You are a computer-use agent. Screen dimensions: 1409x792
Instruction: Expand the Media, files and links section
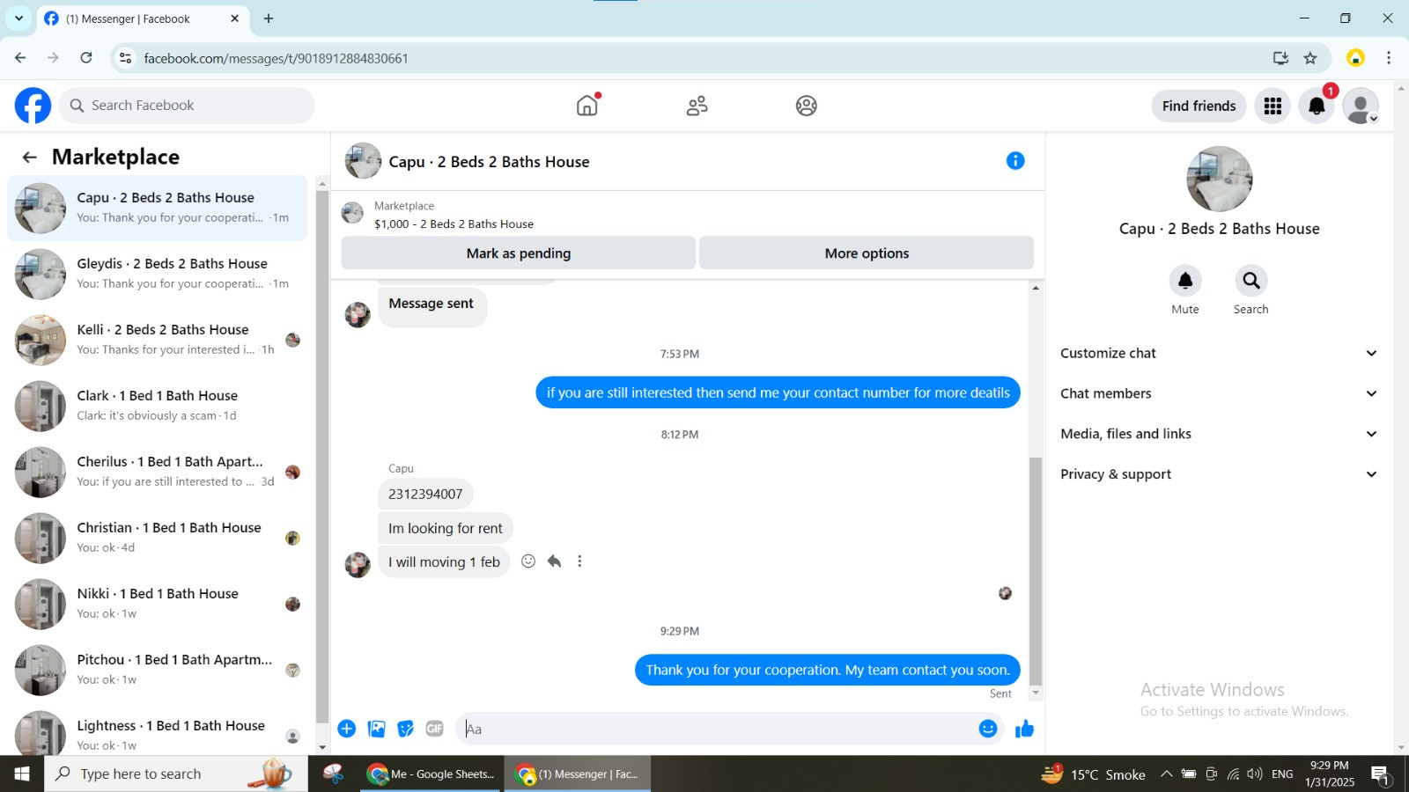coord(1219,434)
